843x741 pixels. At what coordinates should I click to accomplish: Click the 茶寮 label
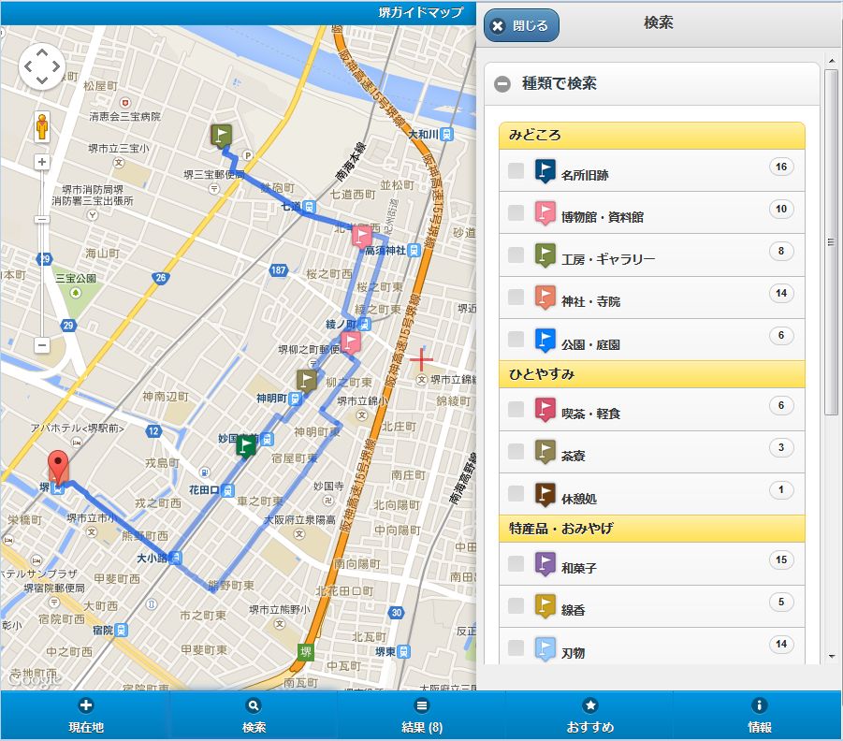(574, 456)
